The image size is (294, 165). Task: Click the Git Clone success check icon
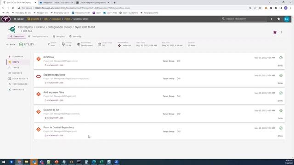[x=281, y=58]
